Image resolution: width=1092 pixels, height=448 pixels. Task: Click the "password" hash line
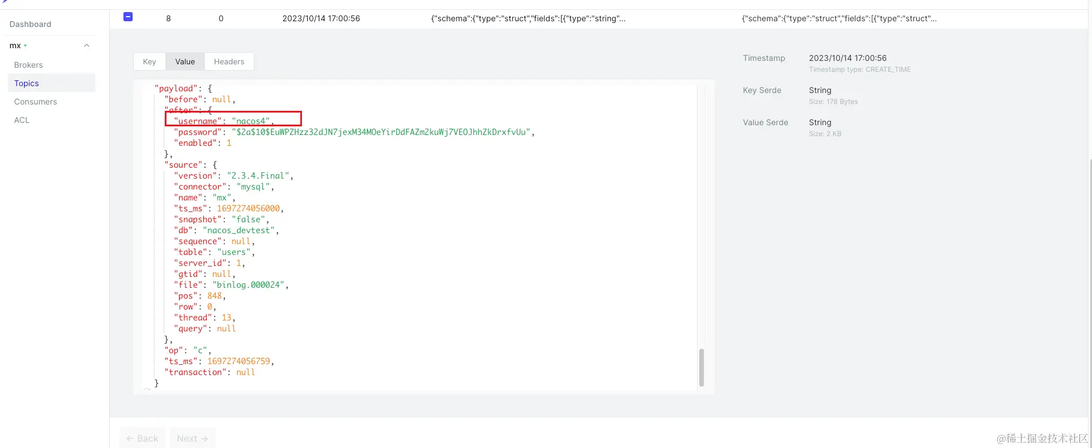354,132
